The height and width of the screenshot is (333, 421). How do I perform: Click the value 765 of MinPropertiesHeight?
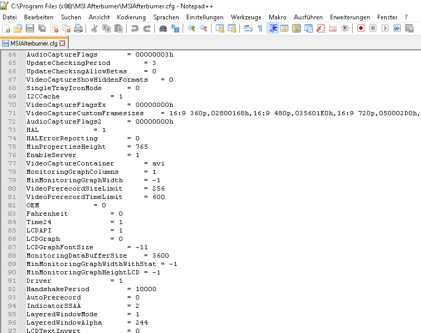(x=142, y=147)
